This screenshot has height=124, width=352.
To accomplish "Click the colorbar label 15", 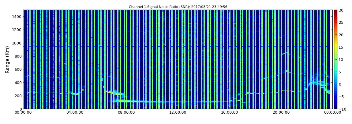I will coord(341,47).
